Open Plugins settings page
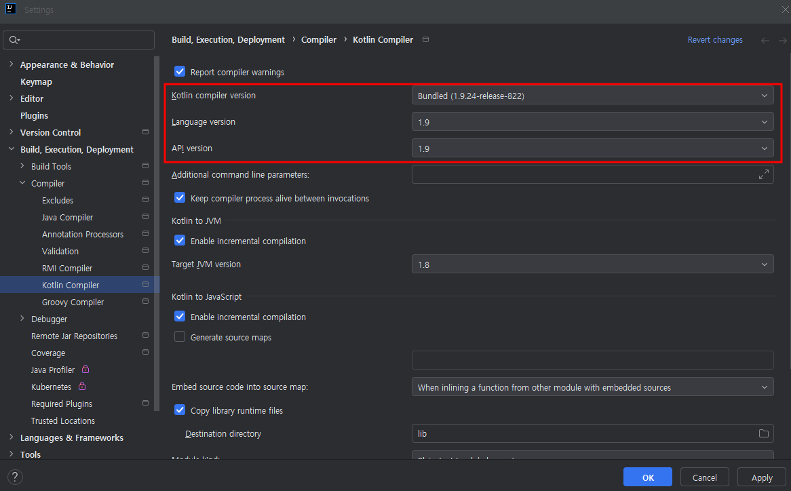The width and height of the screenshot is (791, 491). [x=35, y=115]
